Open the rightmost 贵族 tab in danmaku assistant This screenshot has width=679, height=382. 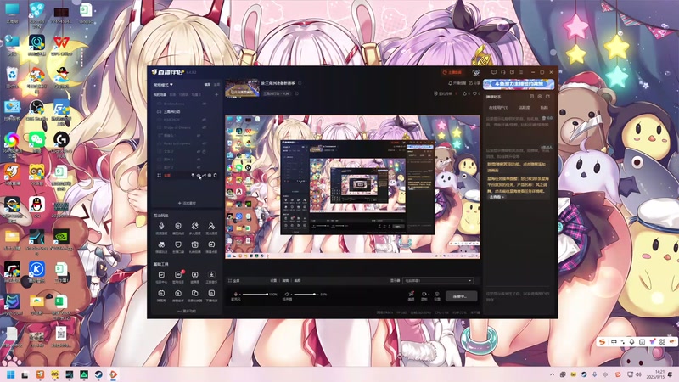point(544,108)
